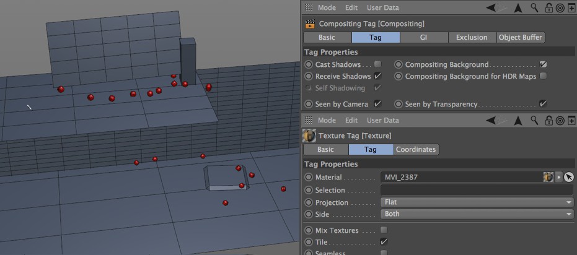Click the pick-object cursor icon beside Material

click(569, 177)
